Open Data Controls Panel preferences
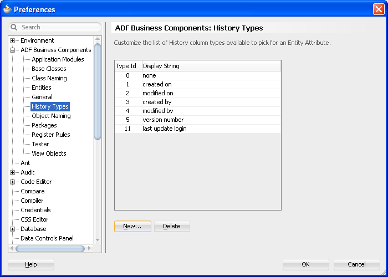This screenshot has width=388, height=277. point(47,238)
